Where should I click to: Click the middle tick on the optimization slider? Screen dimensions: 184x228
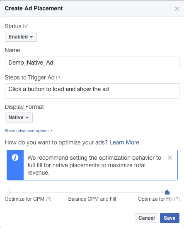(x=89, y=192)
